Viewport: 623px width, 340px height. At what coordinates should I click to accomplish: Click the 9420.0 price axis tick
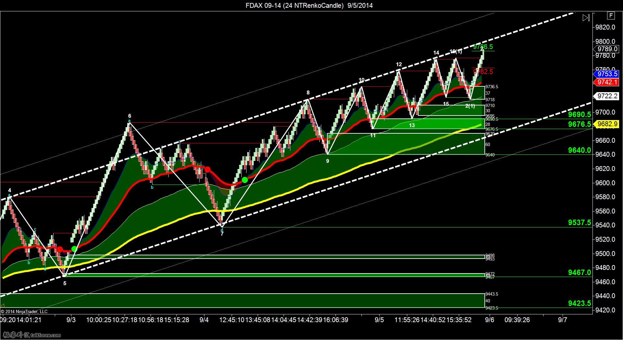pyautogui.click(x=605, y=310)
